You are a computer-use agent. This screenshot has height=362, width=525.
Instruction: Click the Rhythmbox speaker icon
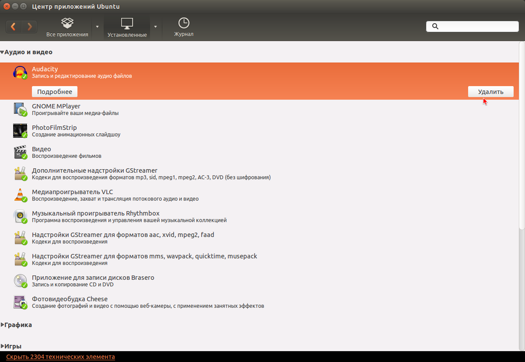(x=21, y=216)
